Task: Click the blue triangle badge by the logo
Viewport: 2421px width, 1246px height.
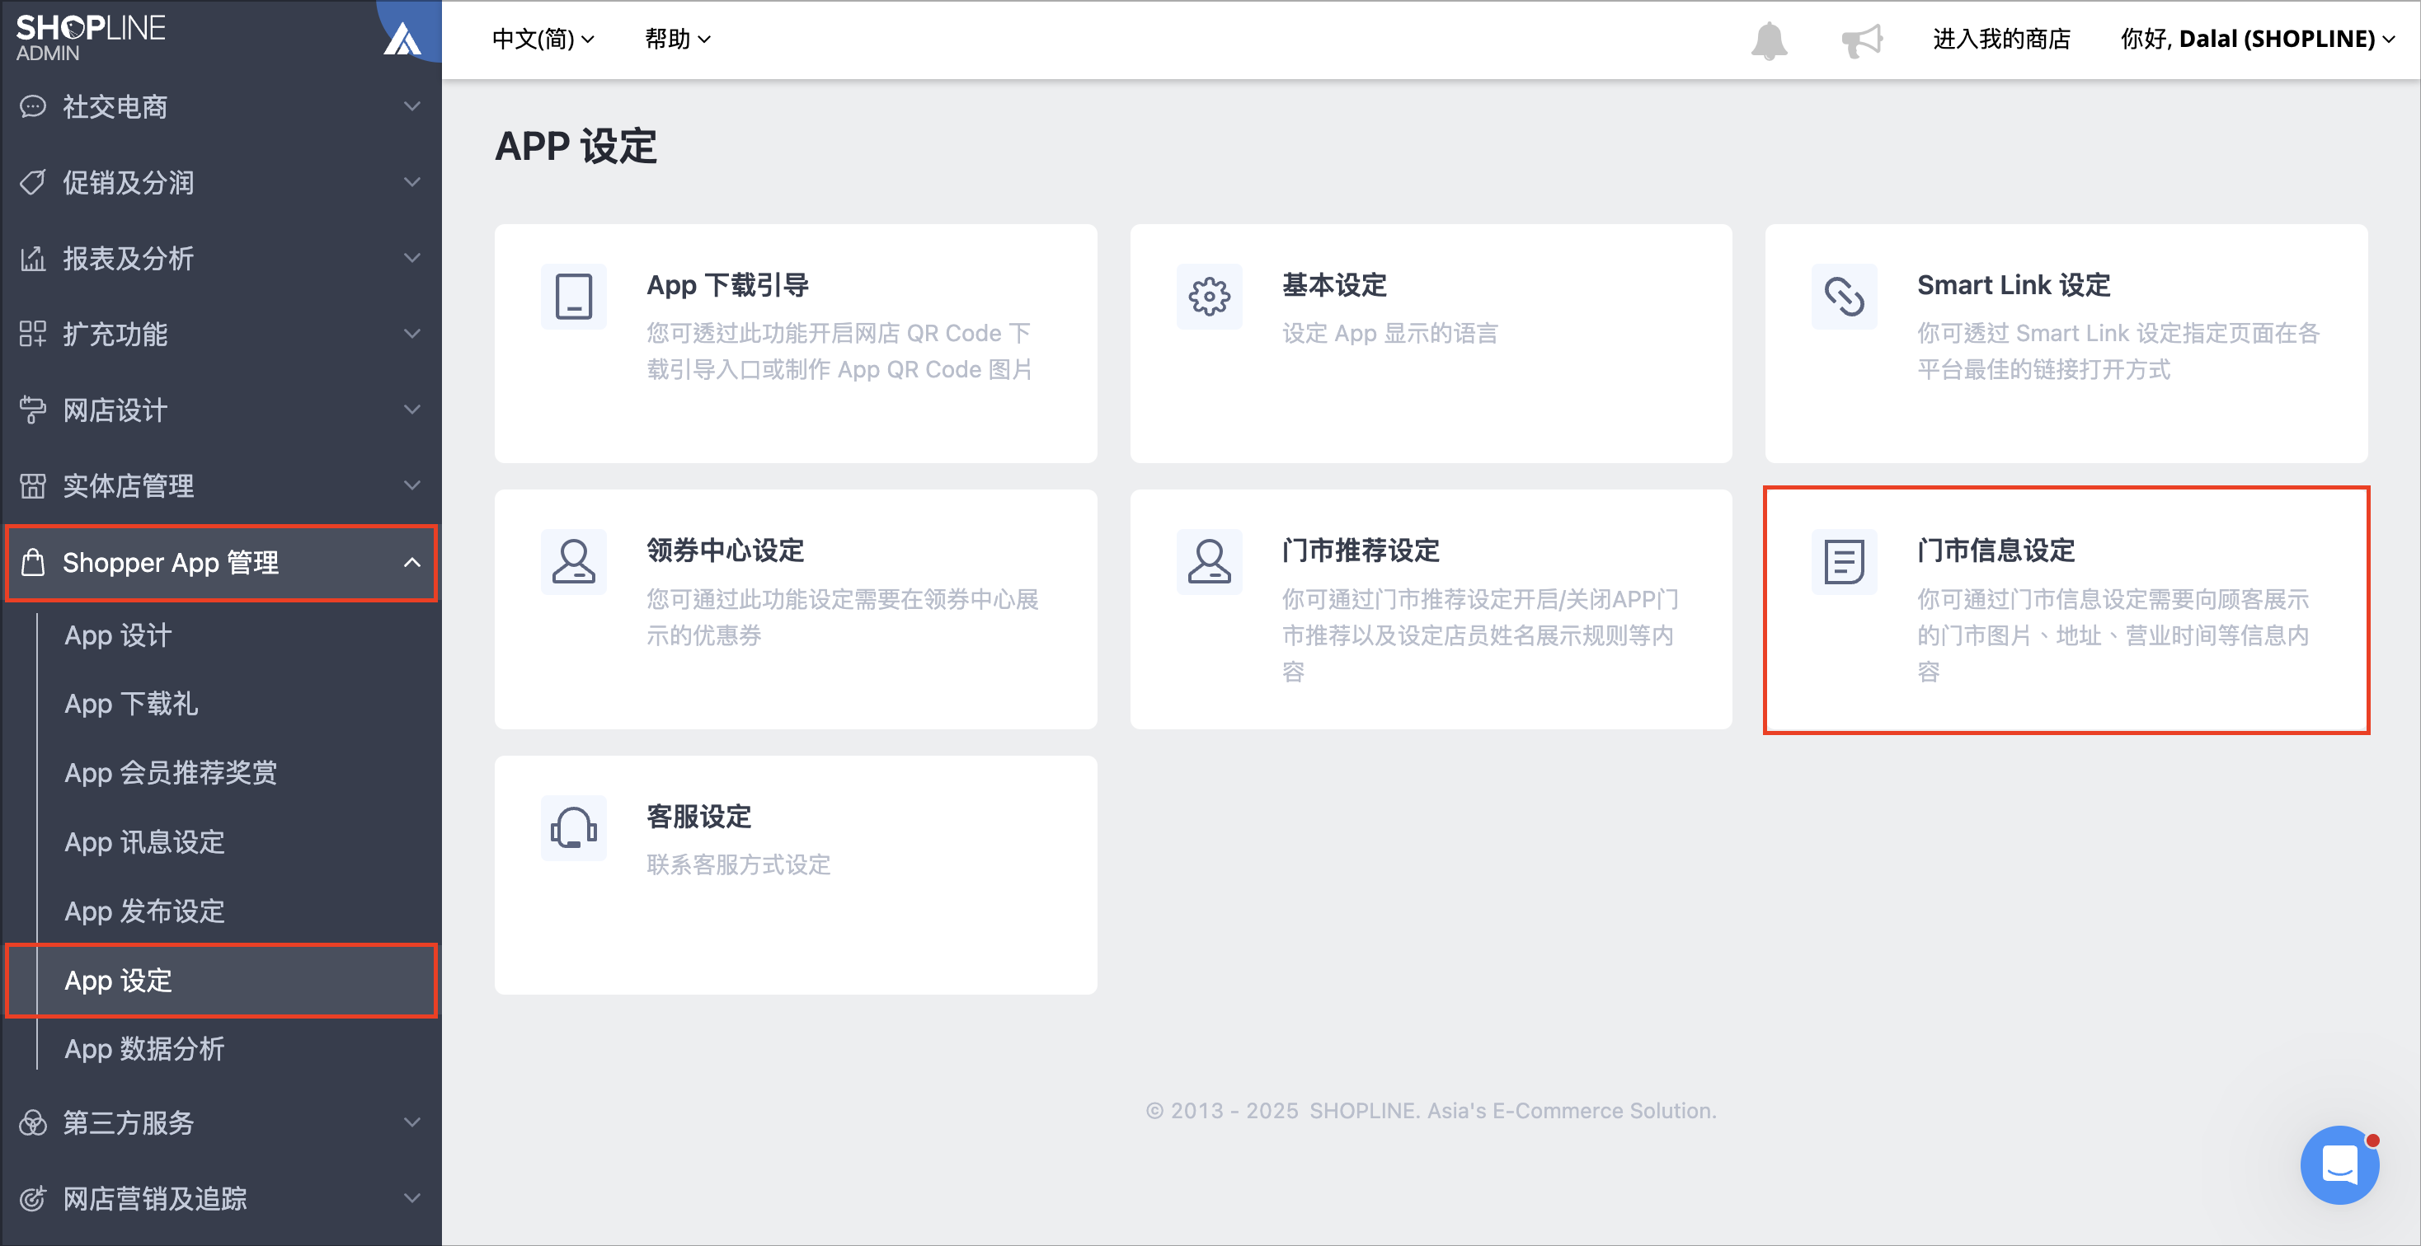Action: [x=403, y=38]
